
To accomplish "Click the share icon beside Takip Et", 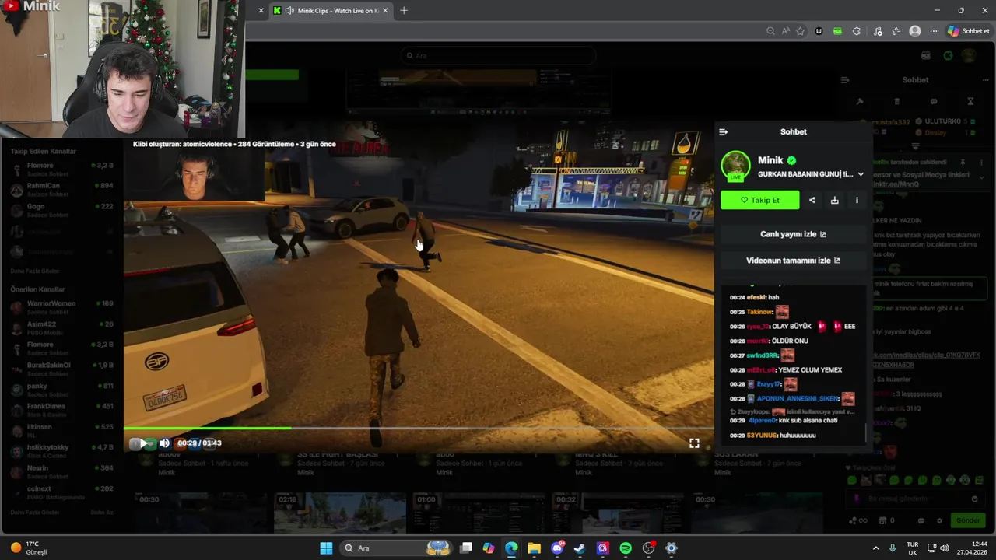I will 812,200.
